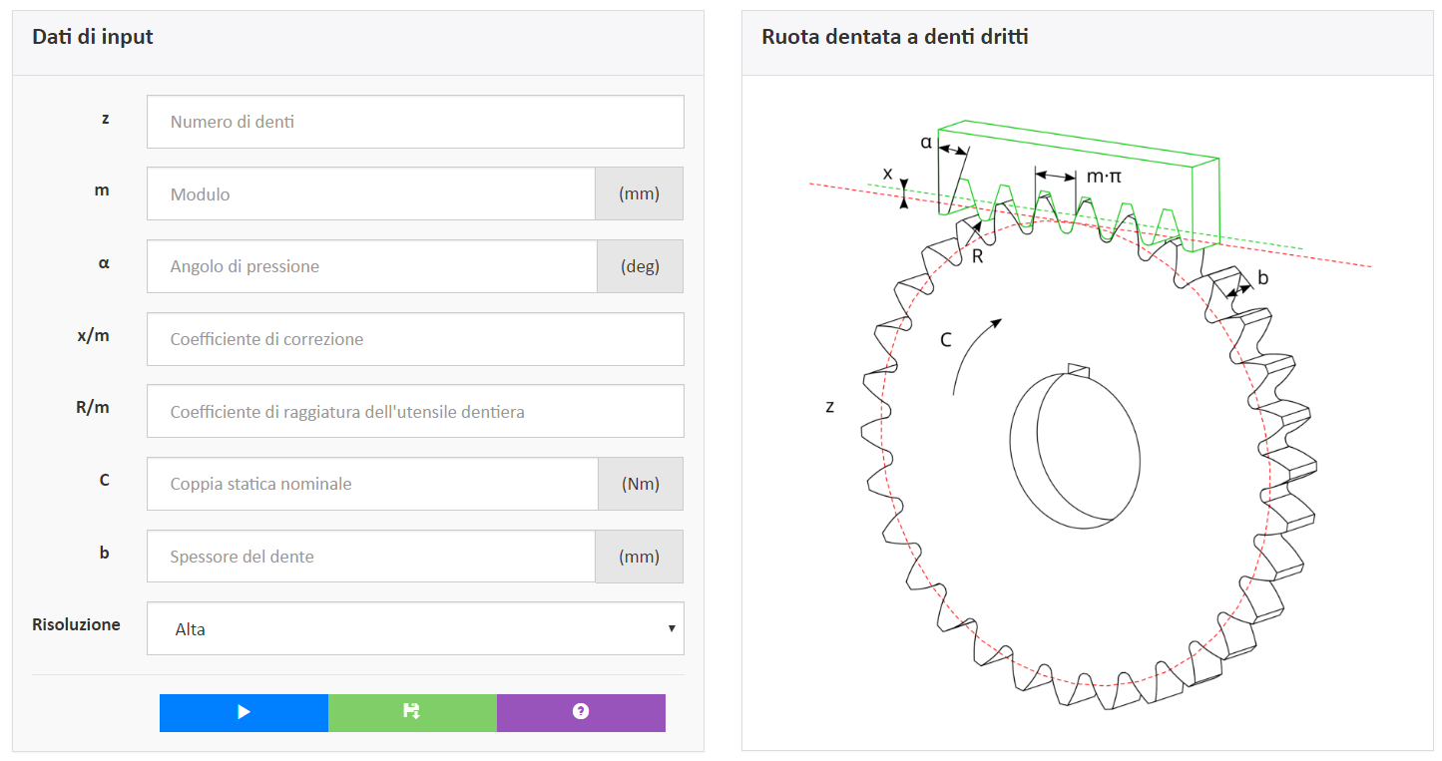Screen dimensions: 1442x761
Task: Click the m·π annotation in the gear diagram
Action: [x=1104, y=177]
